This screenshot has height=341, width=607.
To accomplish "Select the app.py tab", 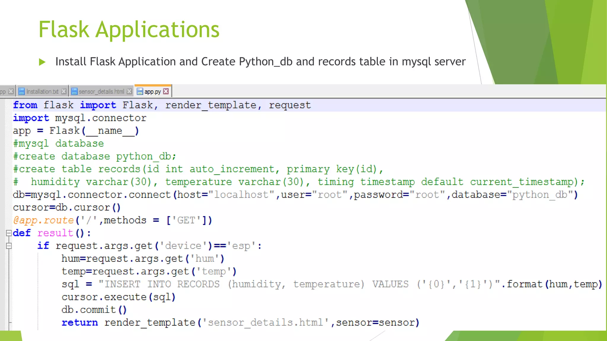I will tap(152, 91).
